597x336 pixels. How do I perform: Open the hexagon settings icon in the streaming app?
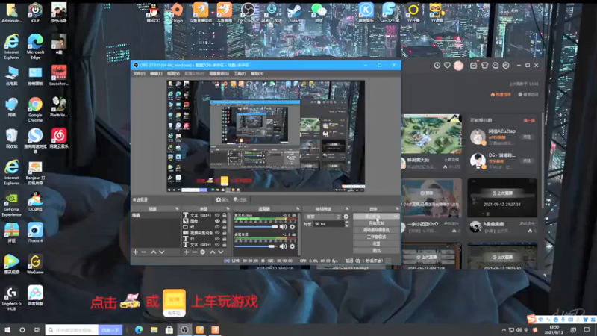point(506,66)
